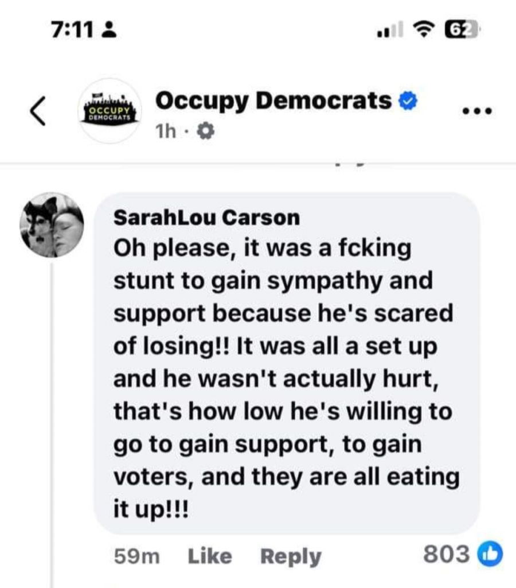Click the SarahLou Carson commenter name

(206, 217)
